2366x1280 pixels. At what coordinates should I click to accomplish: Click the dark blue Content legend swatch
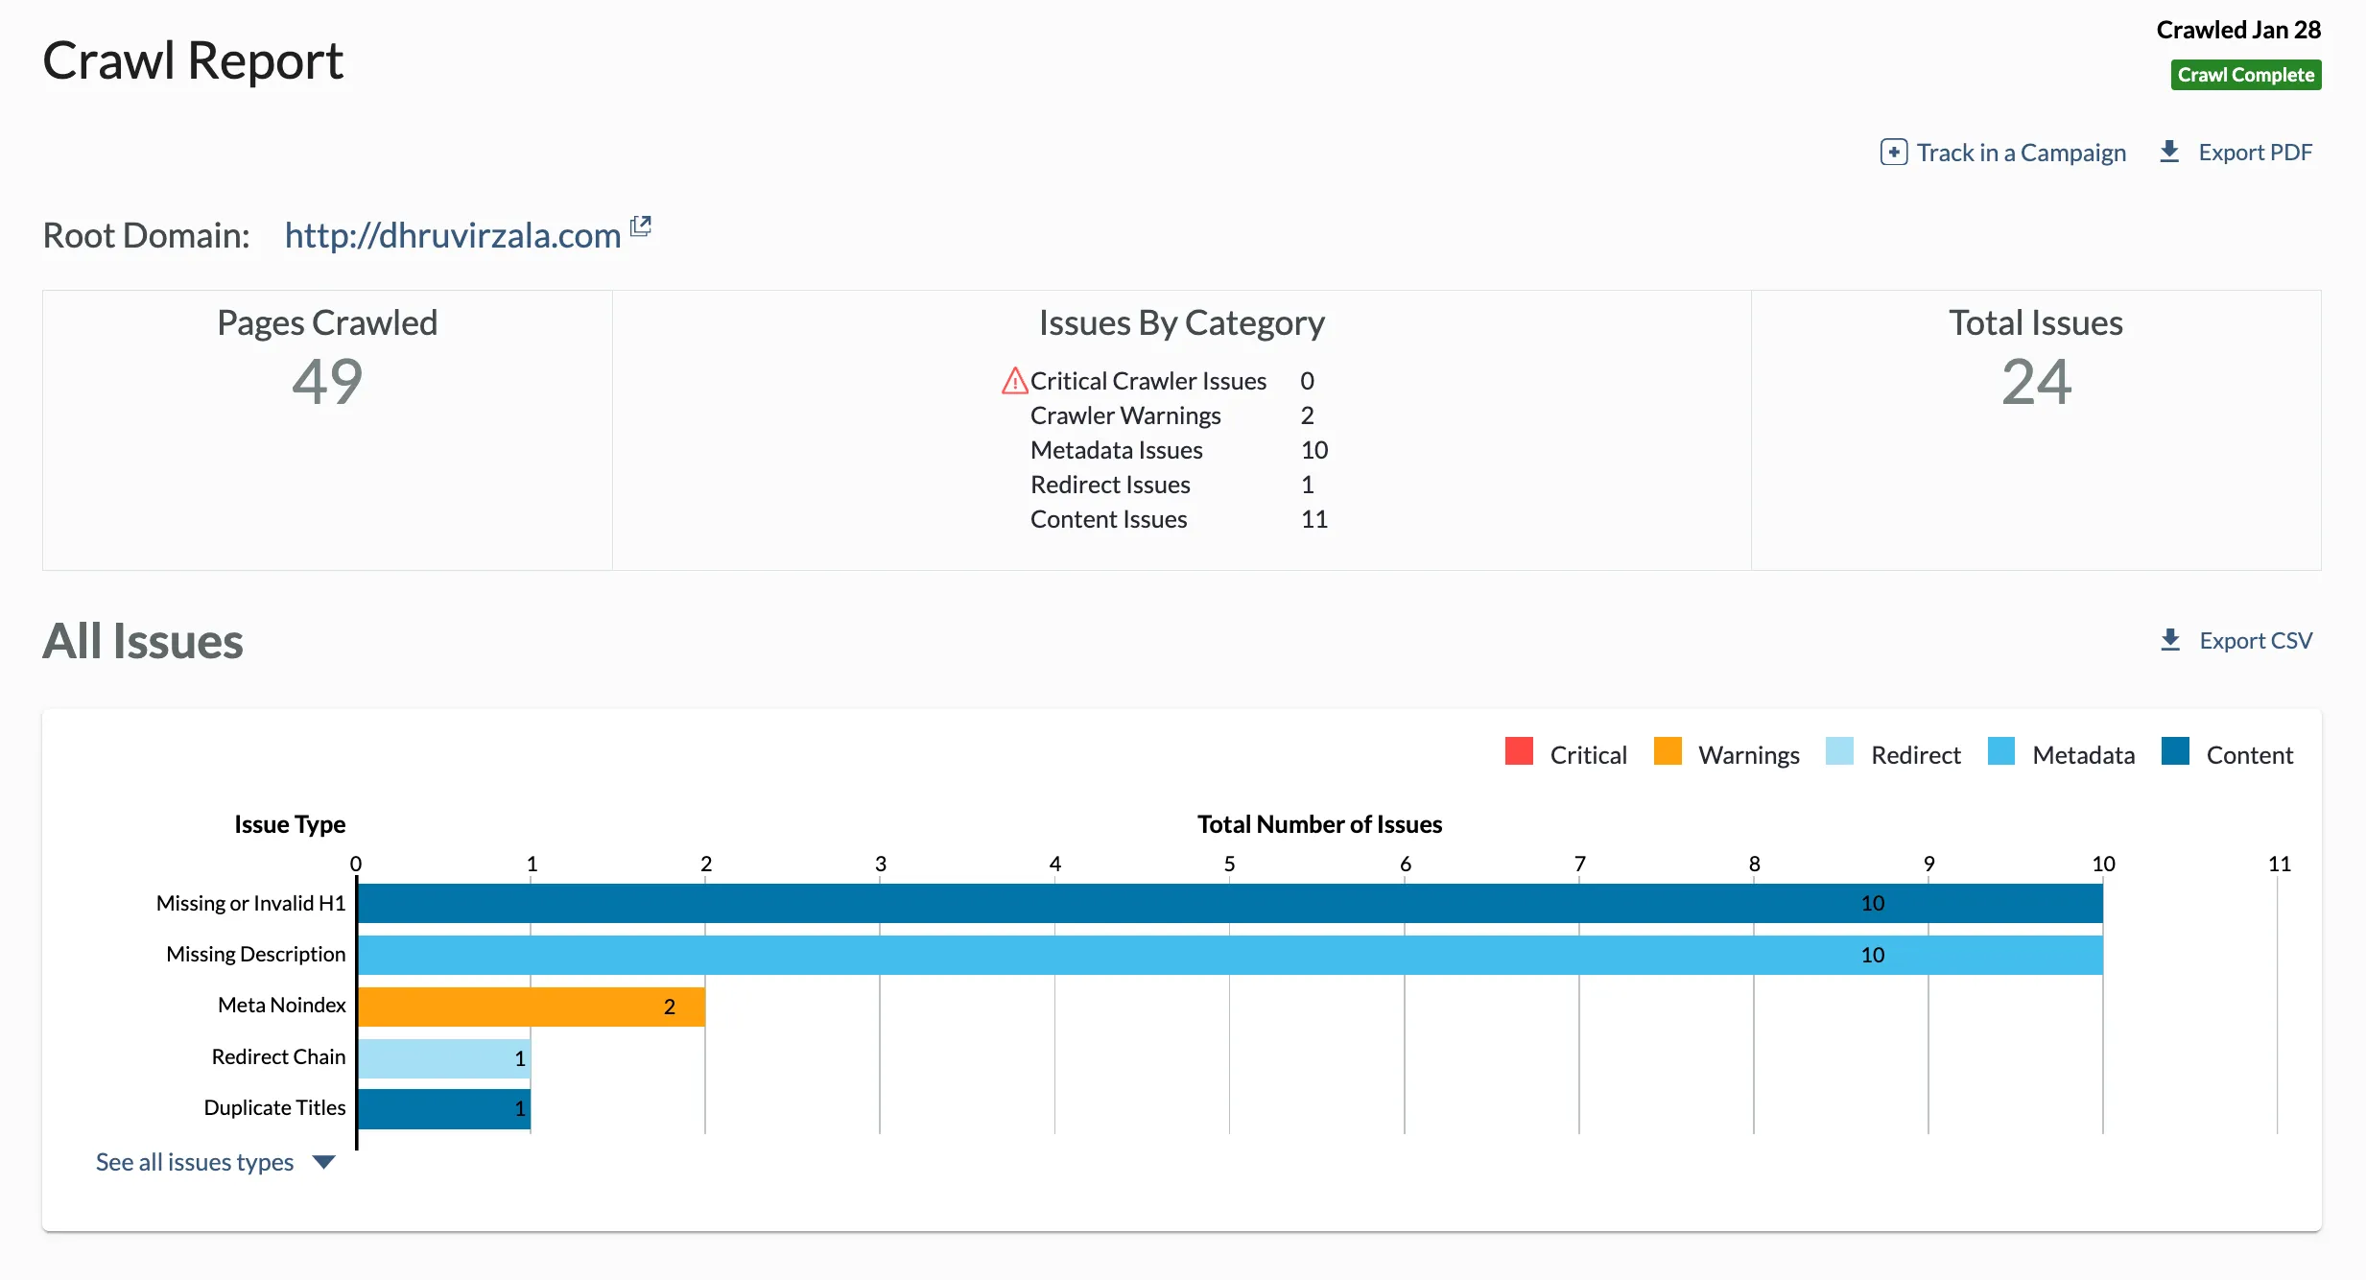click(2175, 751)
